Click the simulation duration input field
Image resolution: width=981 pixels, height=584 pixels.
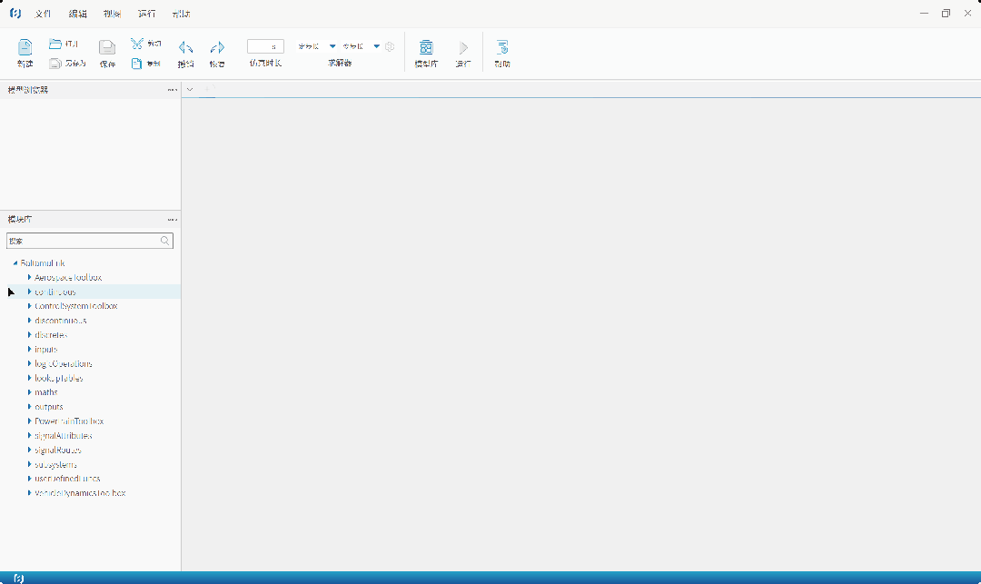click(265, 46)
